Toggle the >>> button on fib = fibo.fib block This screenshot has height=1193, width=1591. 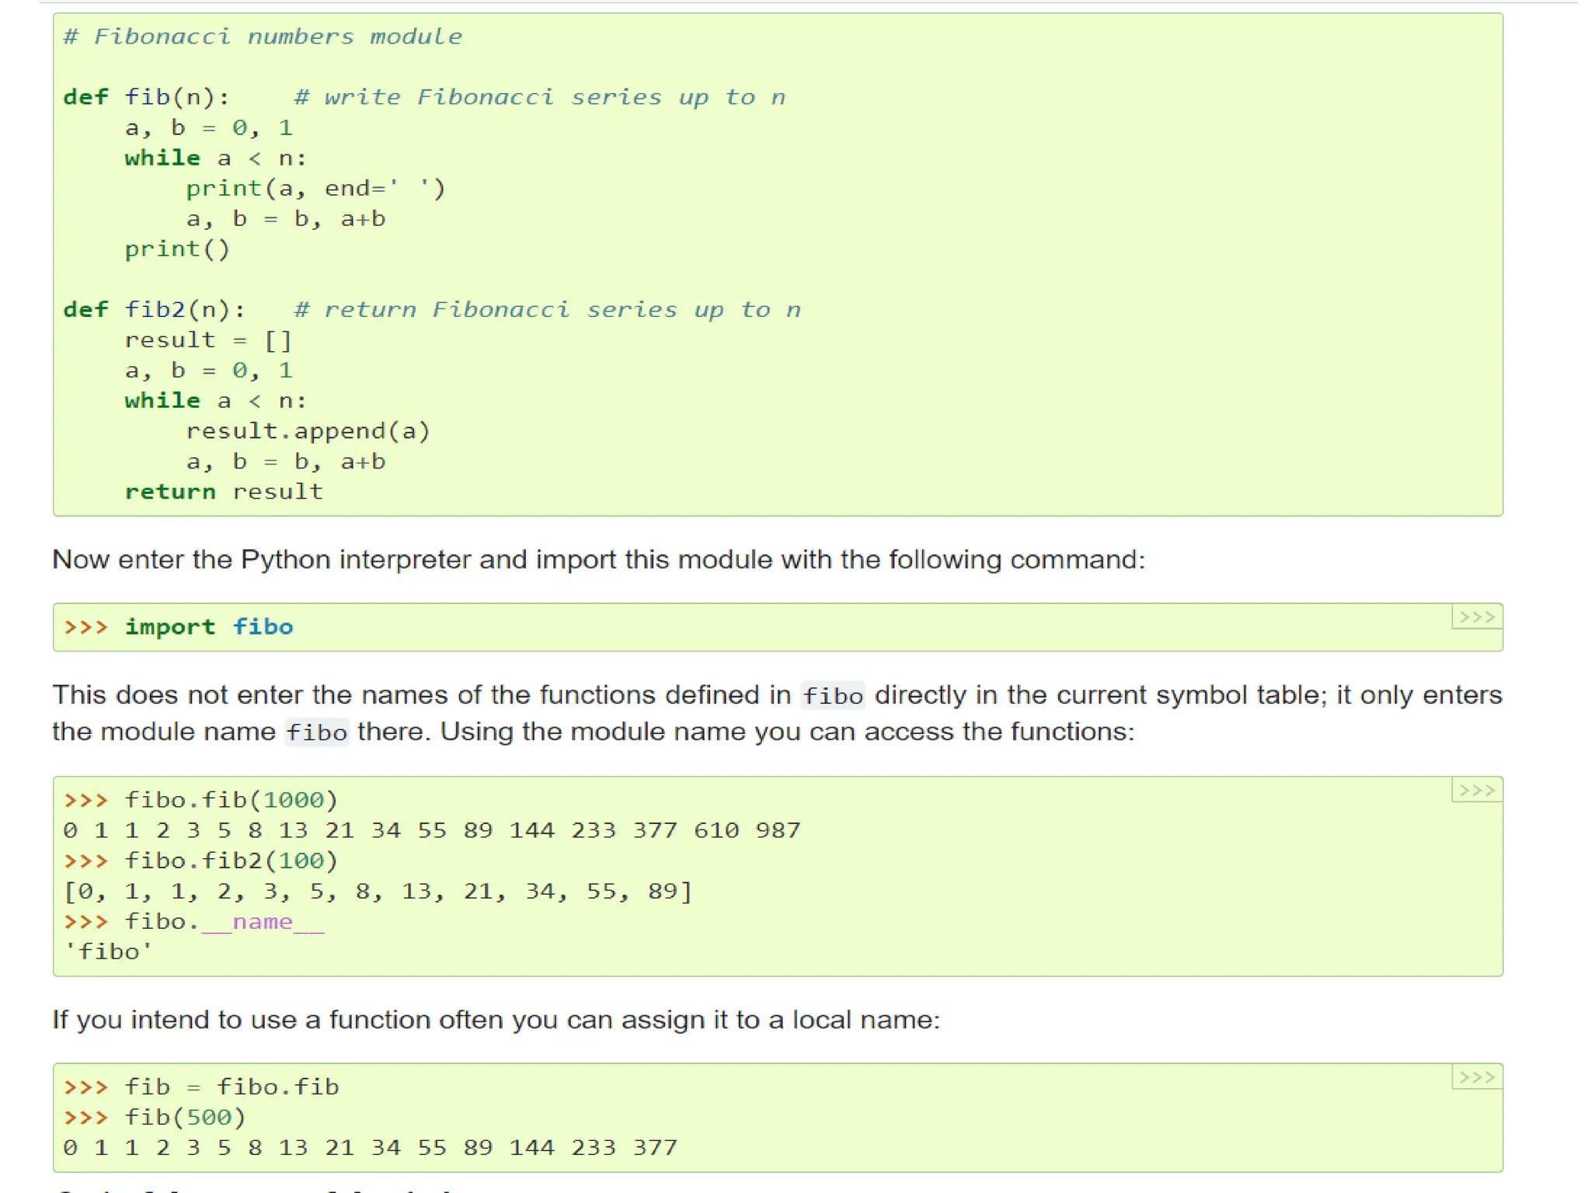coord(1476,1077)
